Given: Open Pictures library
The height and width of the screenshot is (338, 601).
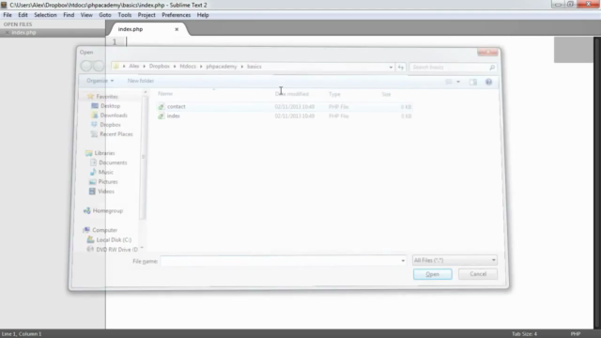Looking at the screenshot, I should (108, 181).
